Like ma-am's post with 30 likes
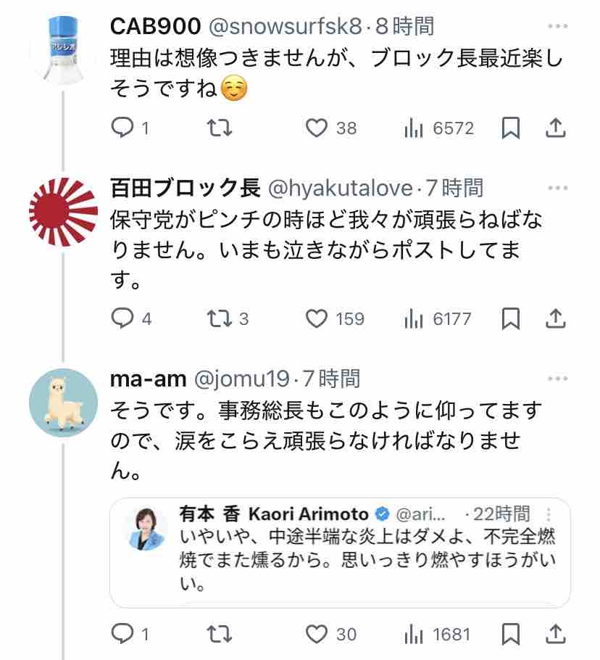This screenshot has height=660, width=600. tap(316, 635)
